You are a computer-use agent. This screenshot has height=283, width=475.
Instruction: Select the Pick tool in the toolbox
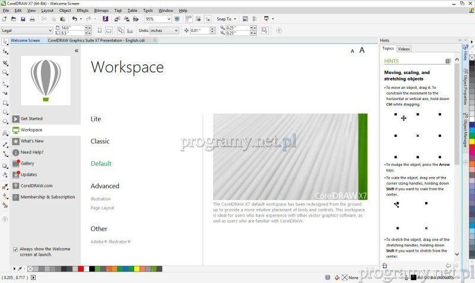(x=5, y=41)
